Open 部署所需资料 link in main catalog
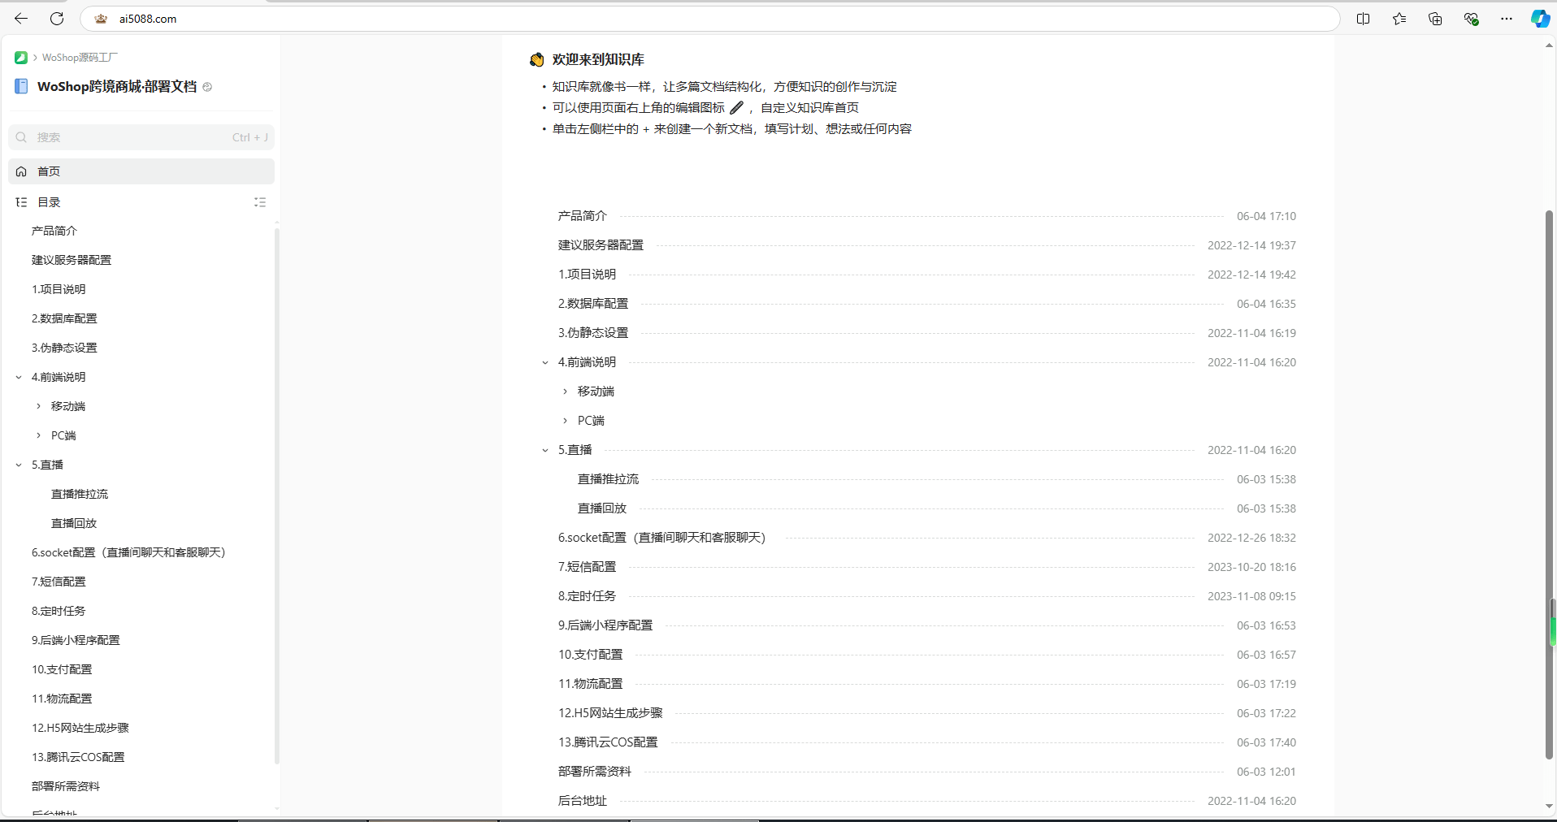Viewport: 1557px width, 822px height. tap(595, 772)
